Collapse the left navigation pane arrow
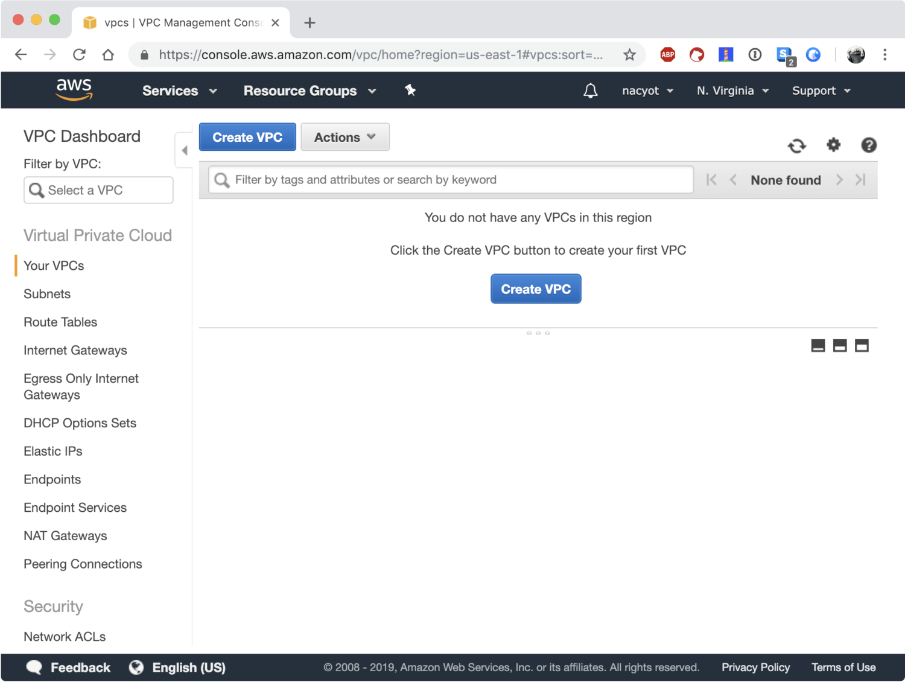 pos(184,150)
